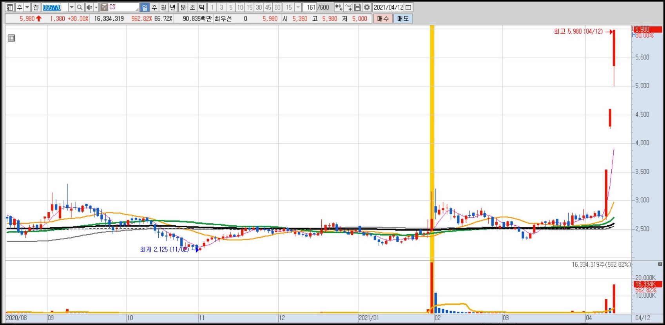Open stock search magnifier icon
665x325 pixels.
tap(80, 7)
